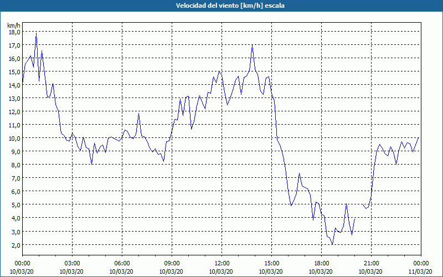Click the '10/03/20' date under 12:00
Viewport: 443px width, 277px height.
tap(221, 271)
